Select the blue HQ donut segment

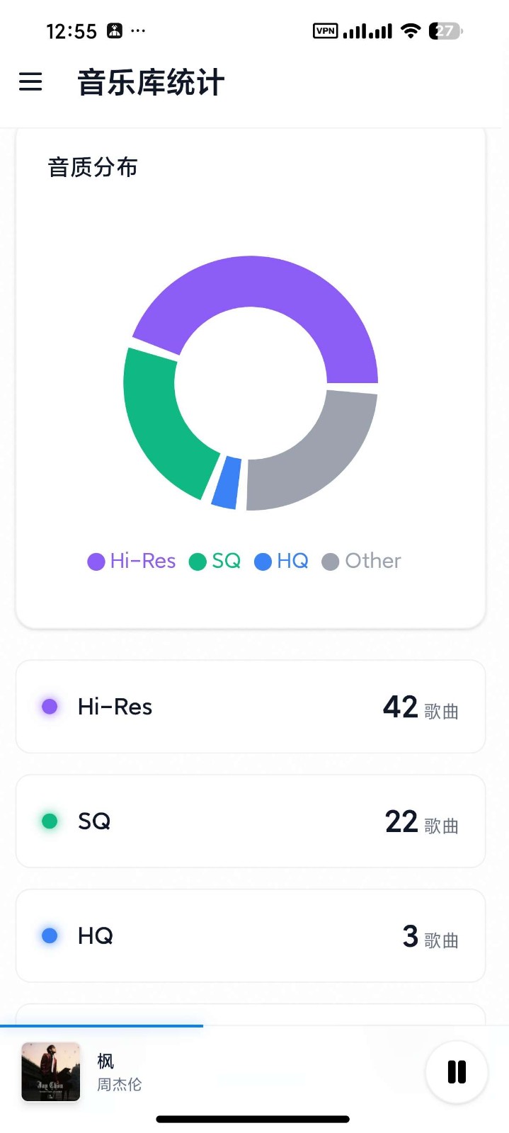[227, 483]
